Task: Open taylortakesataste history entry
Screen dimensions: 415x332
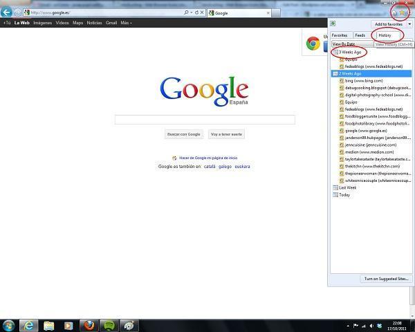Action: tap(375, 159)
